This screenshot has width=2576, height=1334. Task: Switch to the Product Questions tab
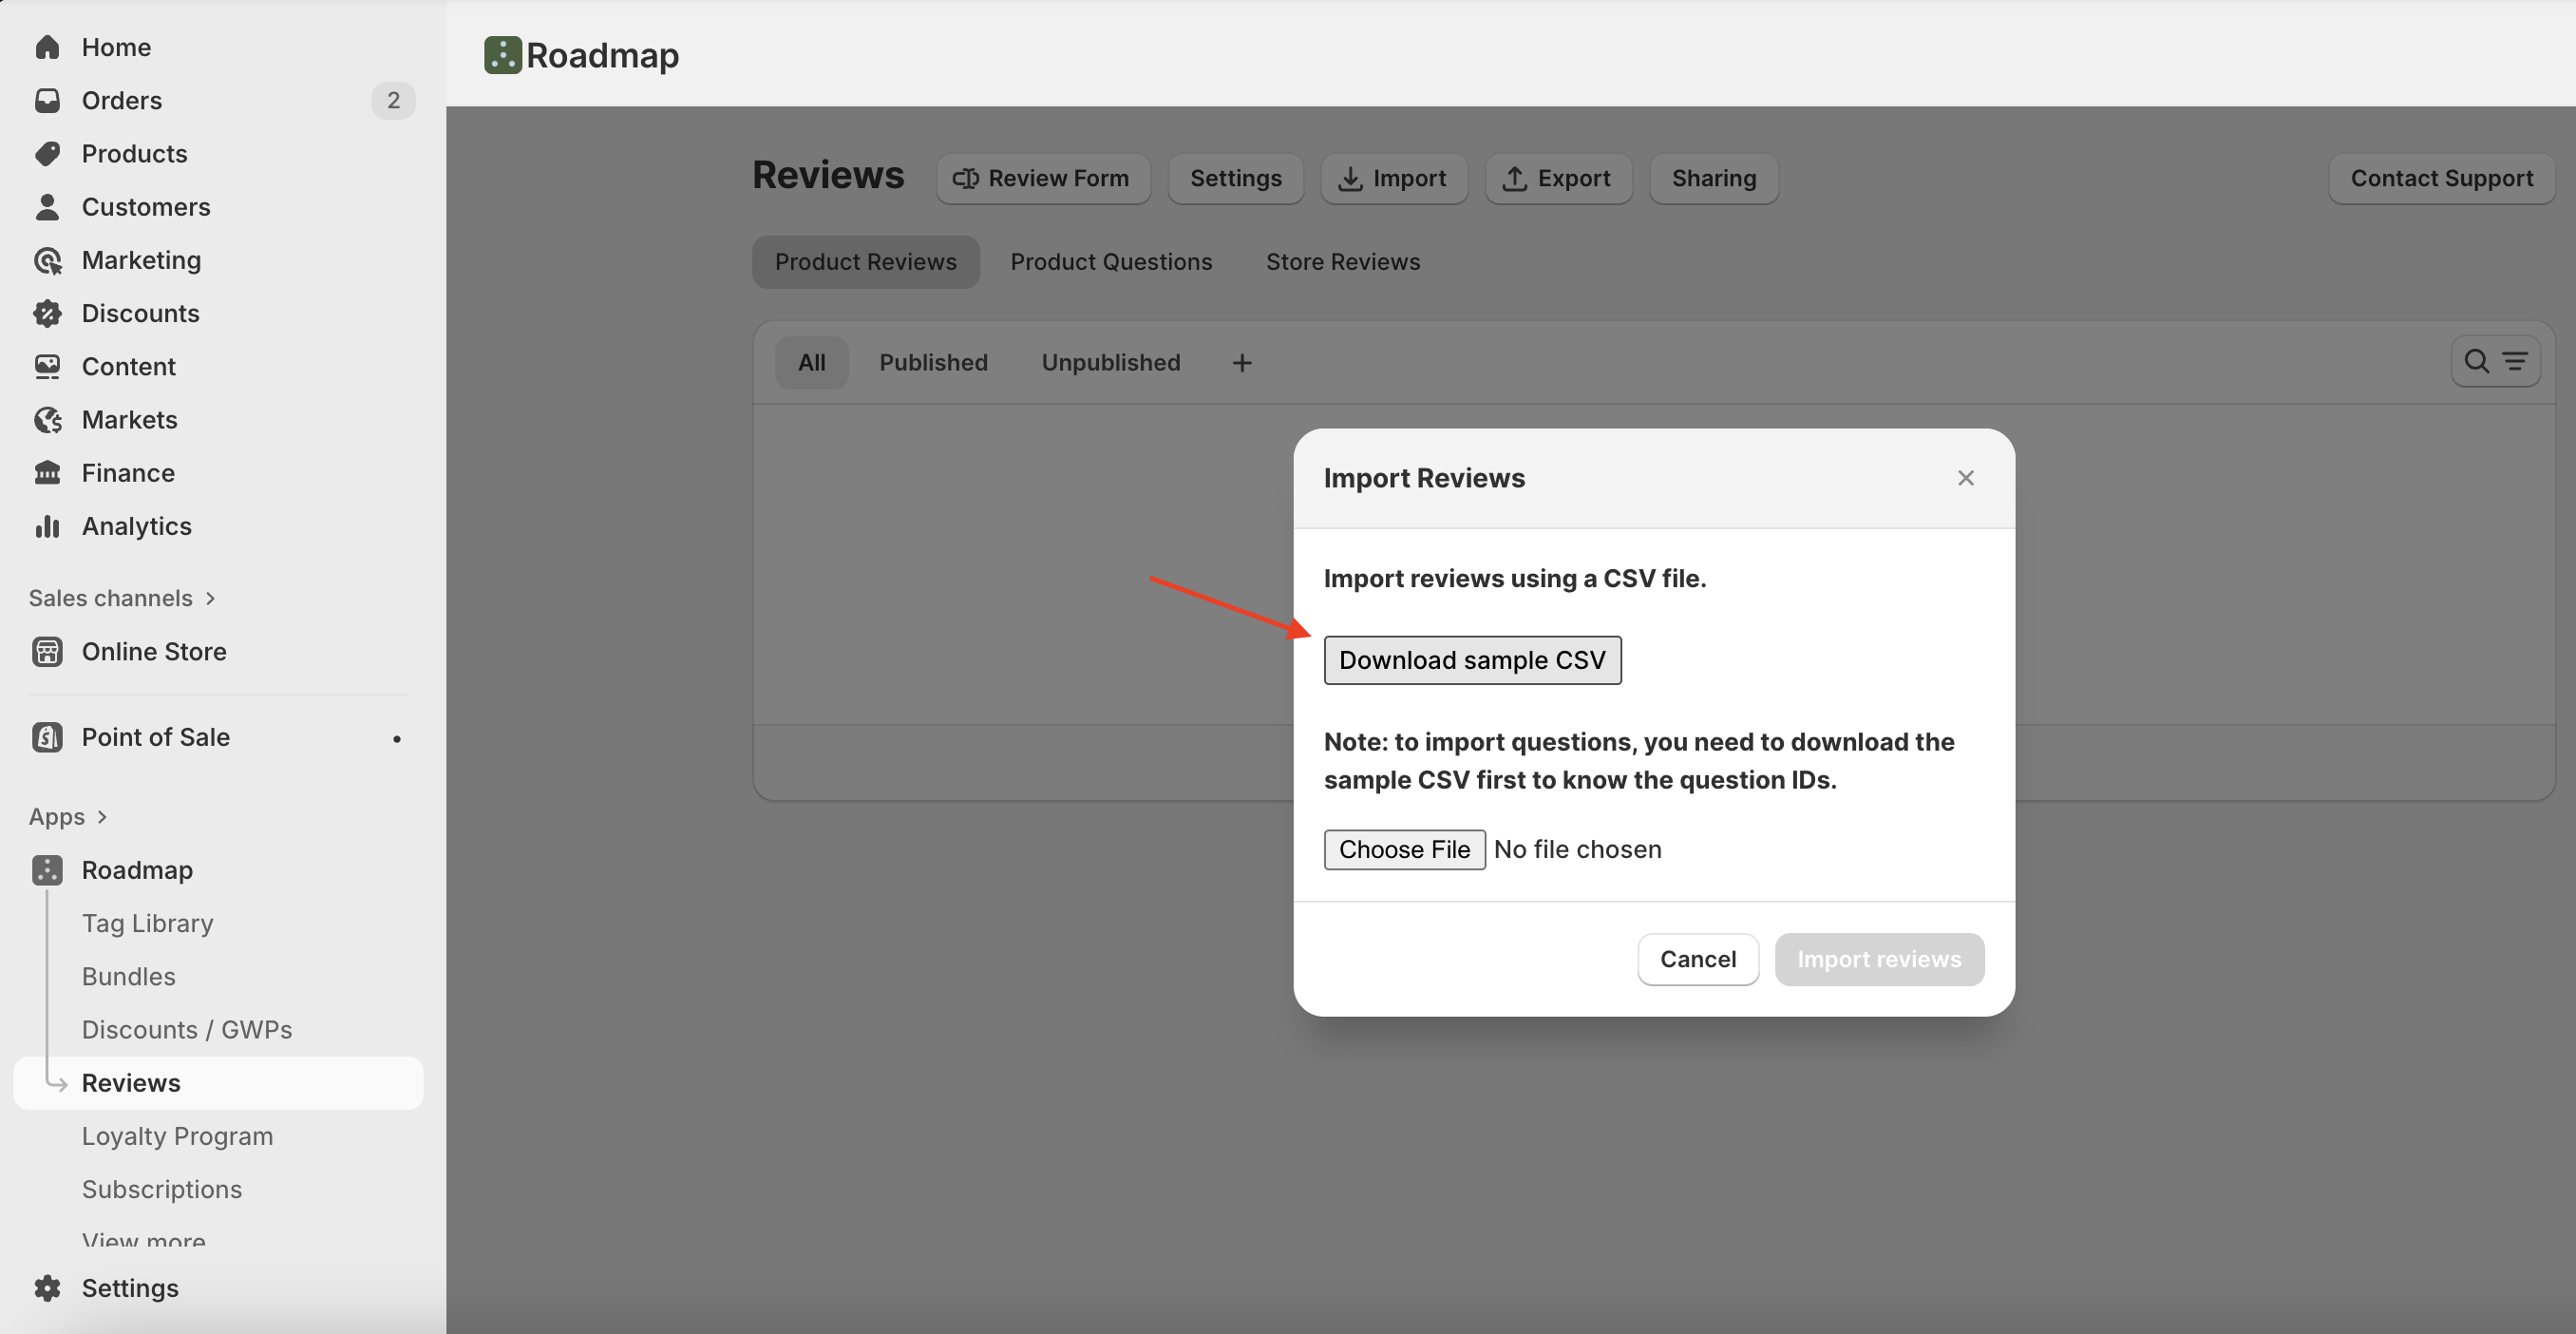pos(1110,262)
